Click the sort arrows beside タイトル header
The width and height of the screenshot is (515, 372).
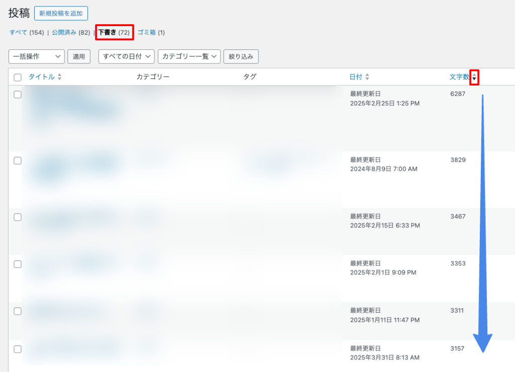[59, 77]
